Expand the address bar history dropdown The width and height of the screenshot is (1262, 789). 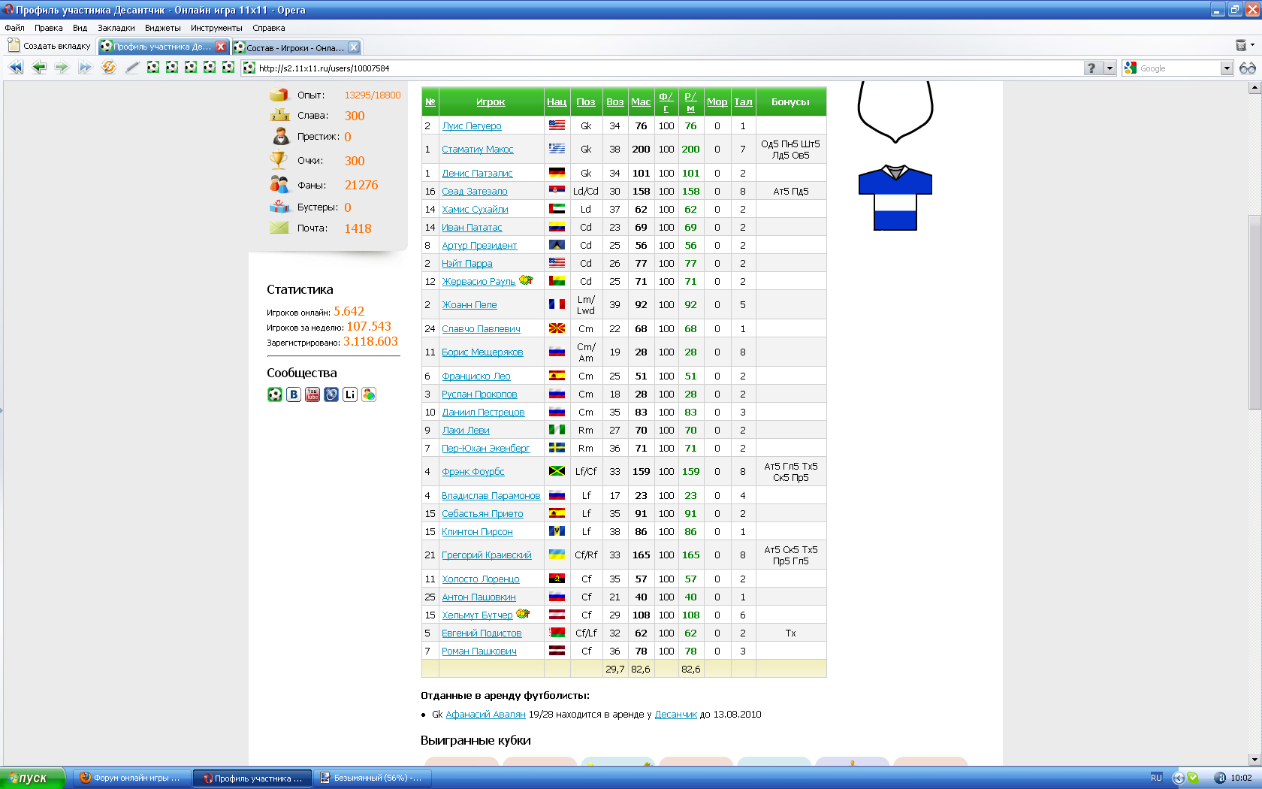(x=1110, y=68)
